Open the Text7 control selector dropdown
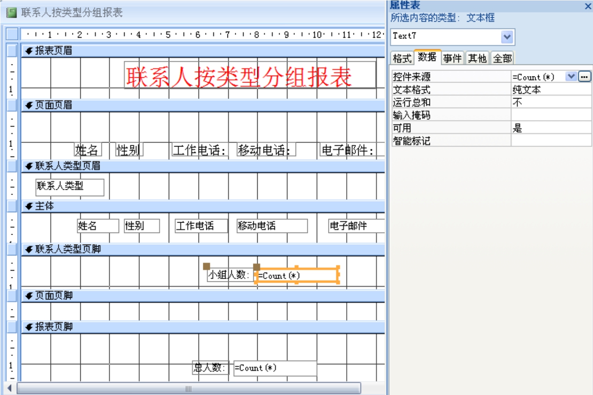This screenshot has width=593, height=395. (507, 37)
